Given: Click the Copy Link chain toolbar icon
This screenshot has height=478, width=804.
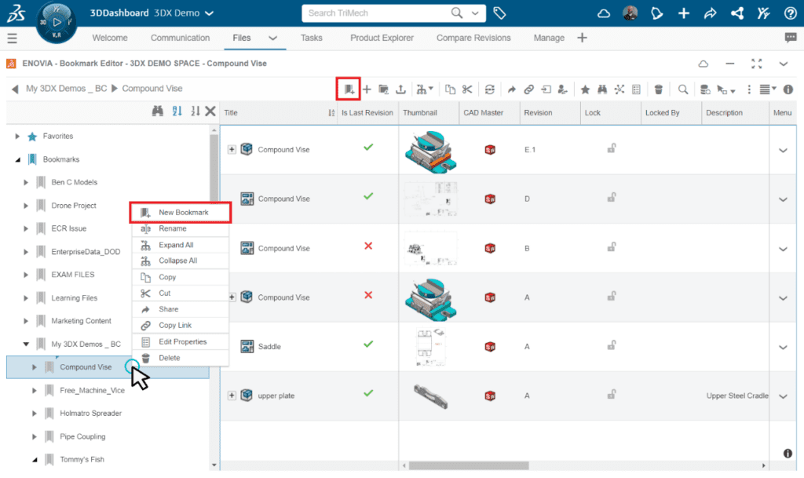Looking at the screenshot, I should click(x=528, y=89).
